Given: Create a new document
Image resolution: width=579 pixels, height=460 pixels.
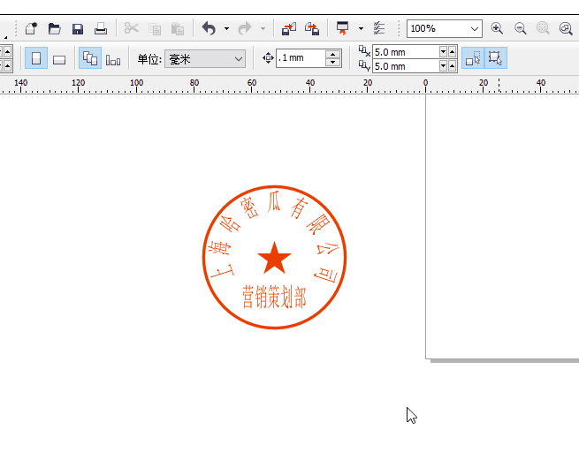Looking at the screenshot, I should (x=32, y=28).
